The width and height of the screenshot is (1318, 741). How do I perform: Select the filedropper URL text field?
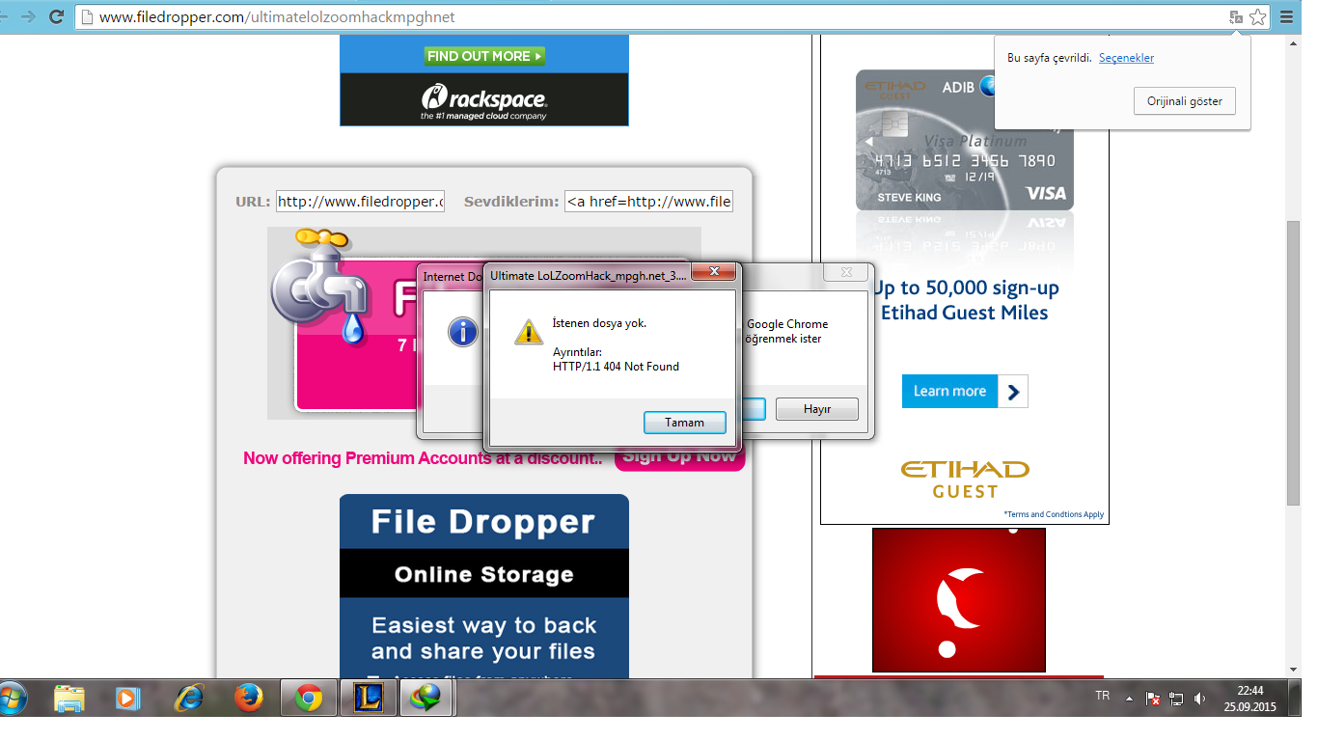(361, 202)
